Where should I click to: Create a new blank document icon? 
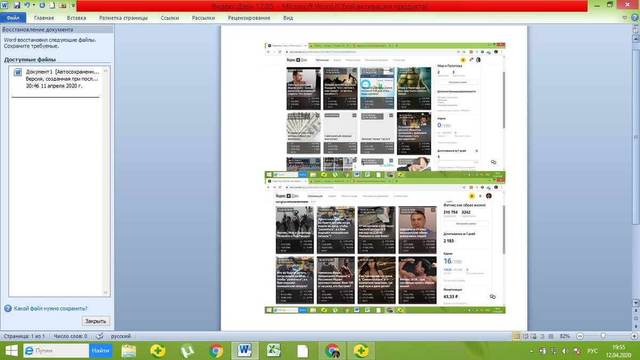pos(52,5)
